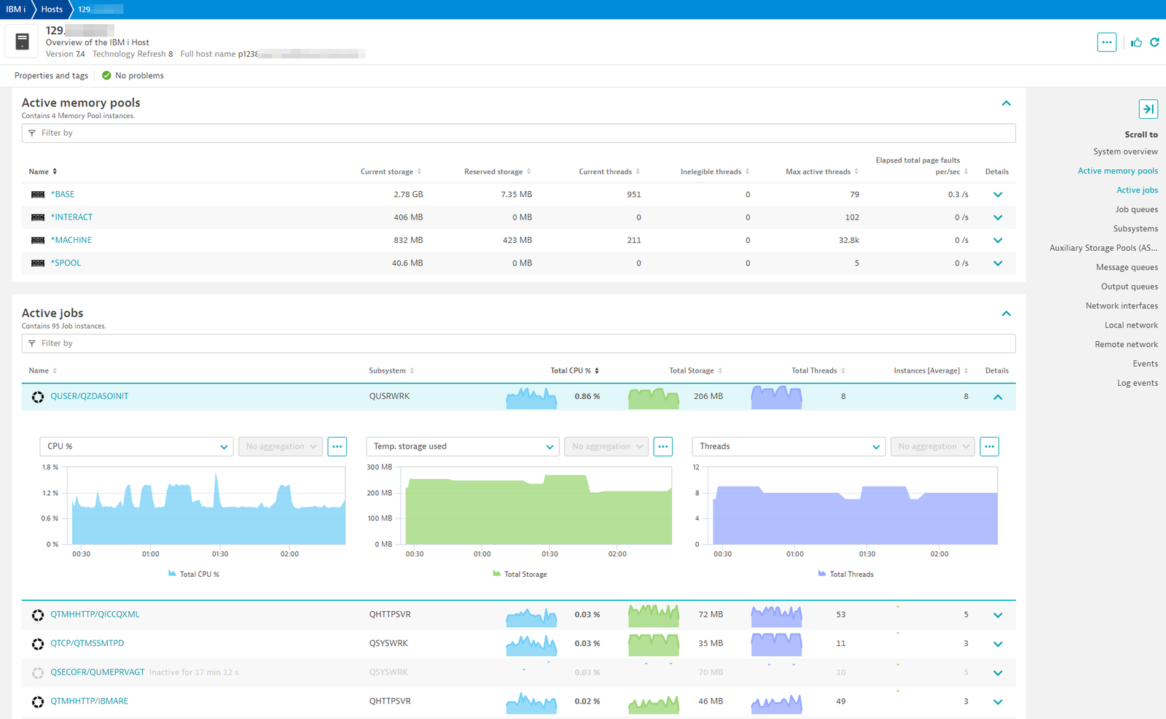Image resolution: width=1166 pixels, height=719 pixels.
Task: Open the CPU % chart options menu
Action: point(337,446)
